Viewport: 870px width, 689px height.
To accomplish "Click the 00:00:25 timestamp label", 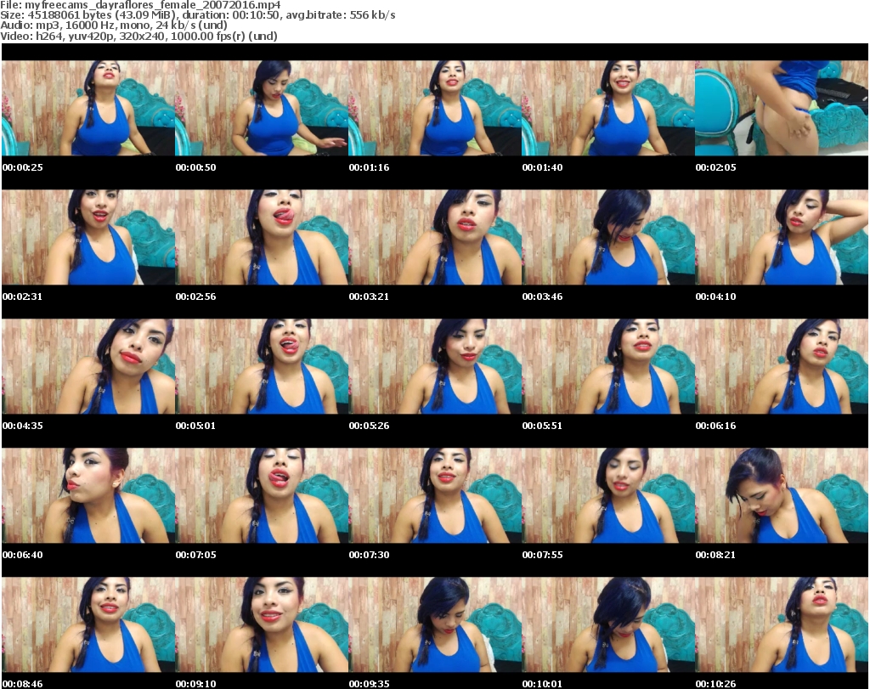I will point(23,167).
